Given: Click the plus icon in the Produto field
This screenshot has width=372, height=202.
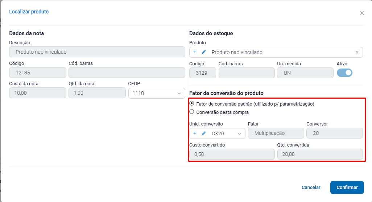Looking at the screenshot, I should point(195,52).
